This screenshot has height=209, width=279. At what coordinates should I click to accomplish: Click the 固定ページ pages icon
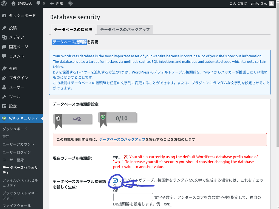[4, 47]
